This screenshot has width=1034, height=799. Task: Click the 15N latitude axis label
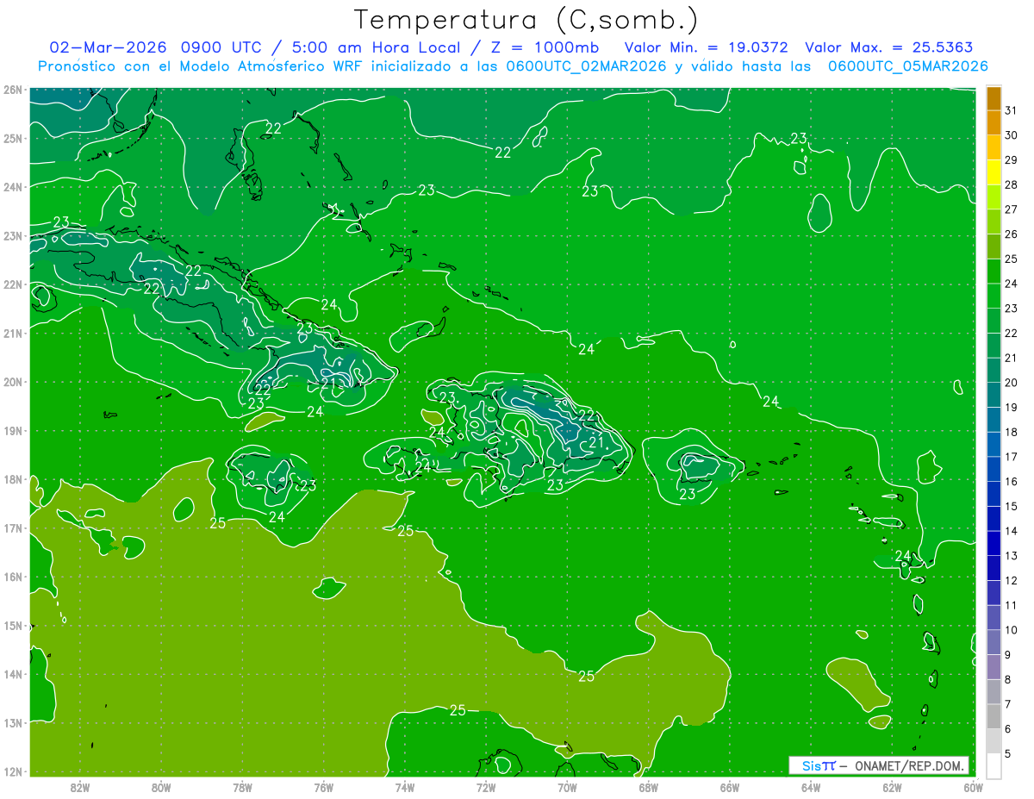(12, 625)
